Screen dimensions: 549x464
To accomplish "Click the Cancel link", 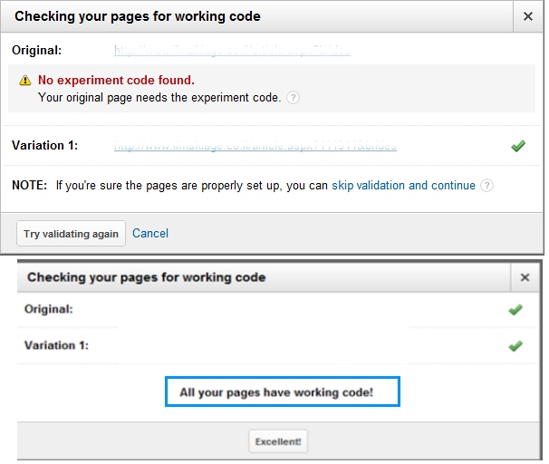I will click(x=150, y=233).
